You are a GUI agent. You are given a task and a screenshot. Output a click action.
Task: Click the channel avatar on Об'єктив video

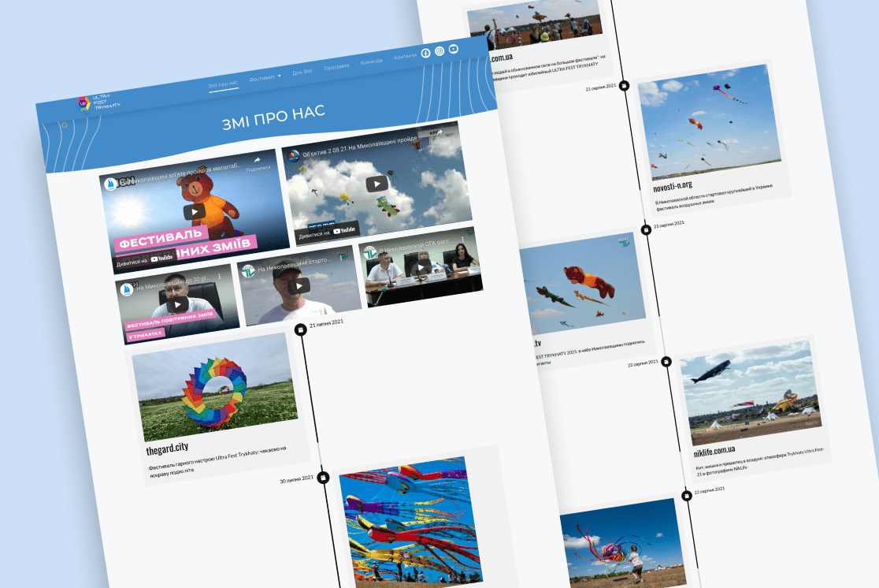[x=295, y=155]
